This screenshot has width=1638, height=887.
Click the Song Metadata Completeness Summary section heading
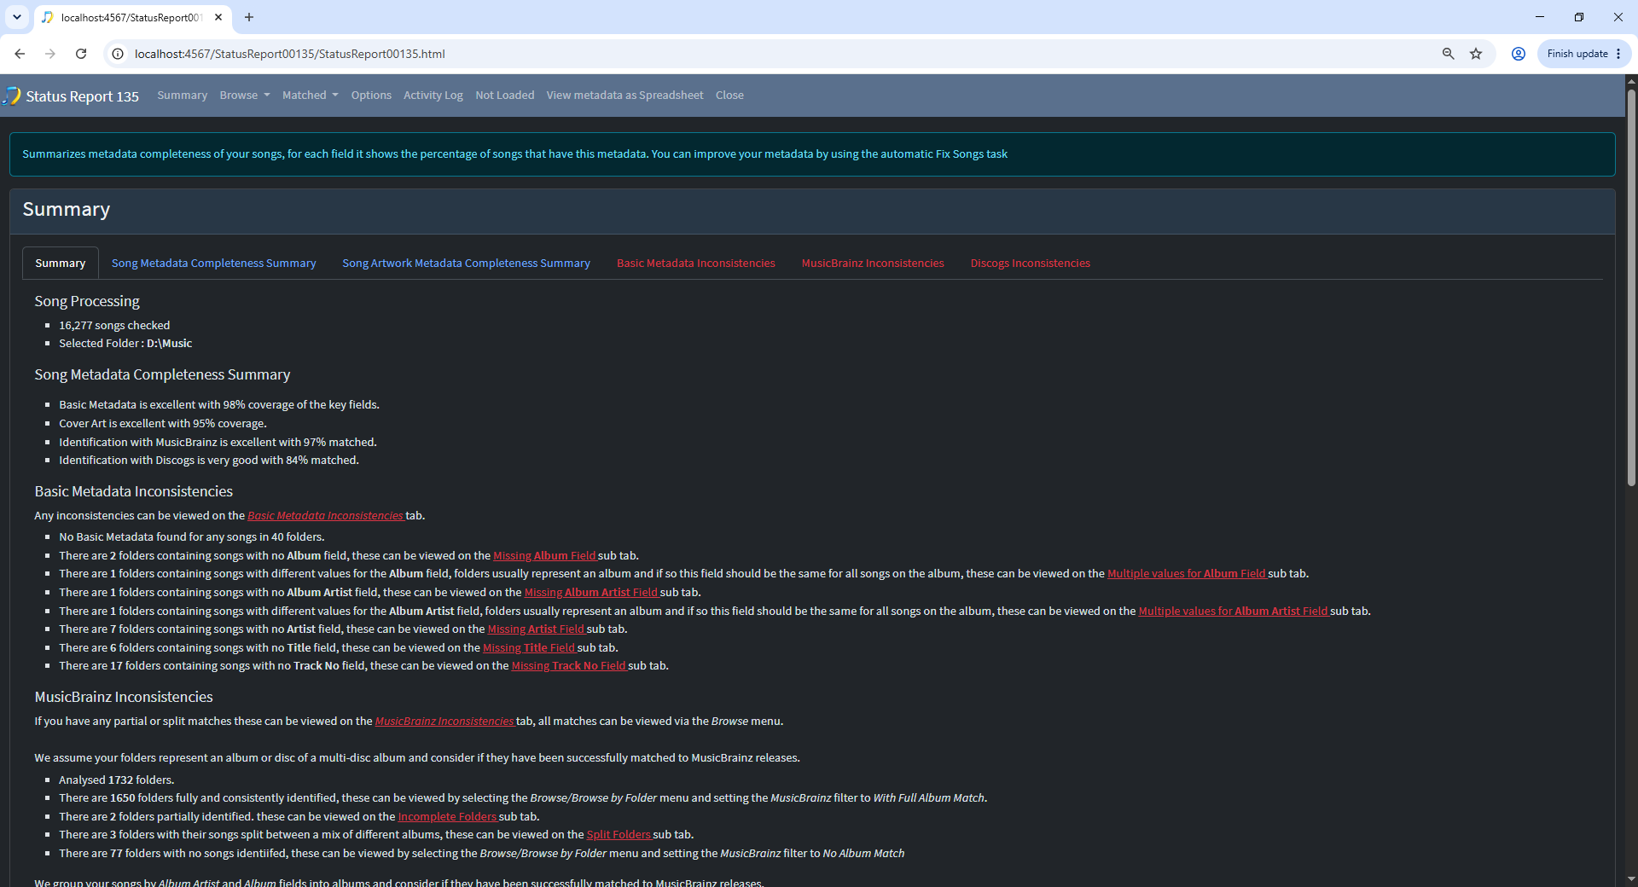162,375
